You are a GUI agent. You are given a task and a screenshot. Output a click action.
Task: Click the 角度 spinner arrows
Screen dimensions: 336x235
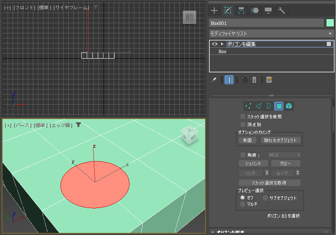[299, 155]
